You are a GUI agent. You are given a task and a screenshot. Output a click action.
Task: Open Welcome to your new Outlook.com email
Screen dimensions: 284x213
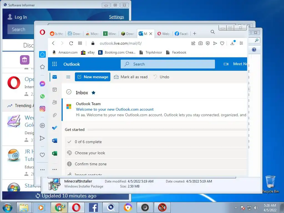coord(154,110)
